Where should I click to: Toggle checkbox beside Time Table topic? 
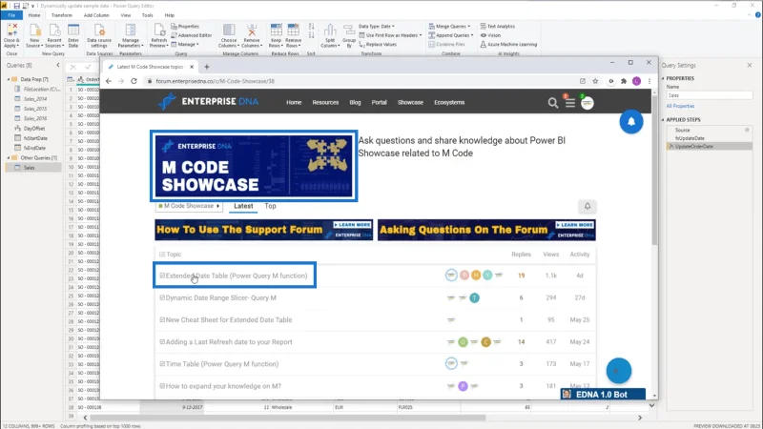162,364
